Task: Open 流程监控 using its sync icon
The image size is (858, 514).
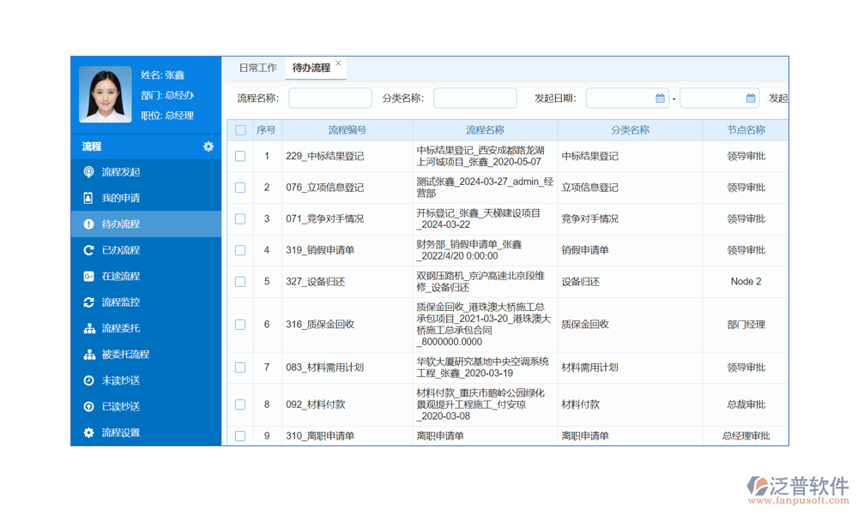Action: click(x=88, y=302)
